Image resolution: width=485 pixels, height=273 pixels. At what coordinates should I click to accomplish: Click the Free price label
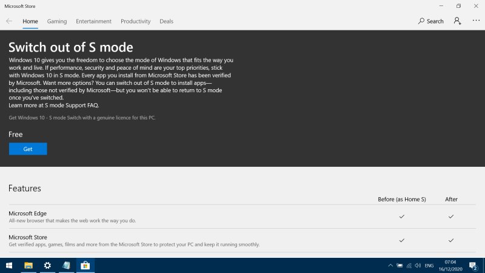[x=16, y=134]
